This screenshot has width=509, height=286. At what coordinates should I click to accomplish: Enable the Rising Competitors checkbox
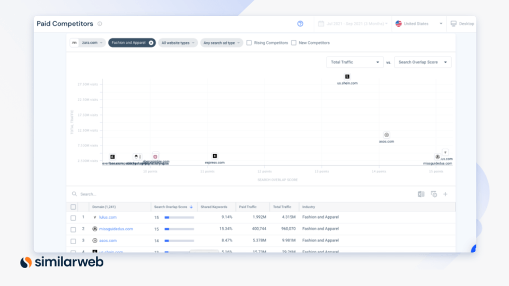[x=249, y=43]
